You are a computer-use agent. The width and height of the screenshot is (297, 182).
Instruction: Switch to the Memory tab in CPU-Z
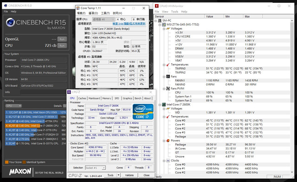[x=107, y=98]
